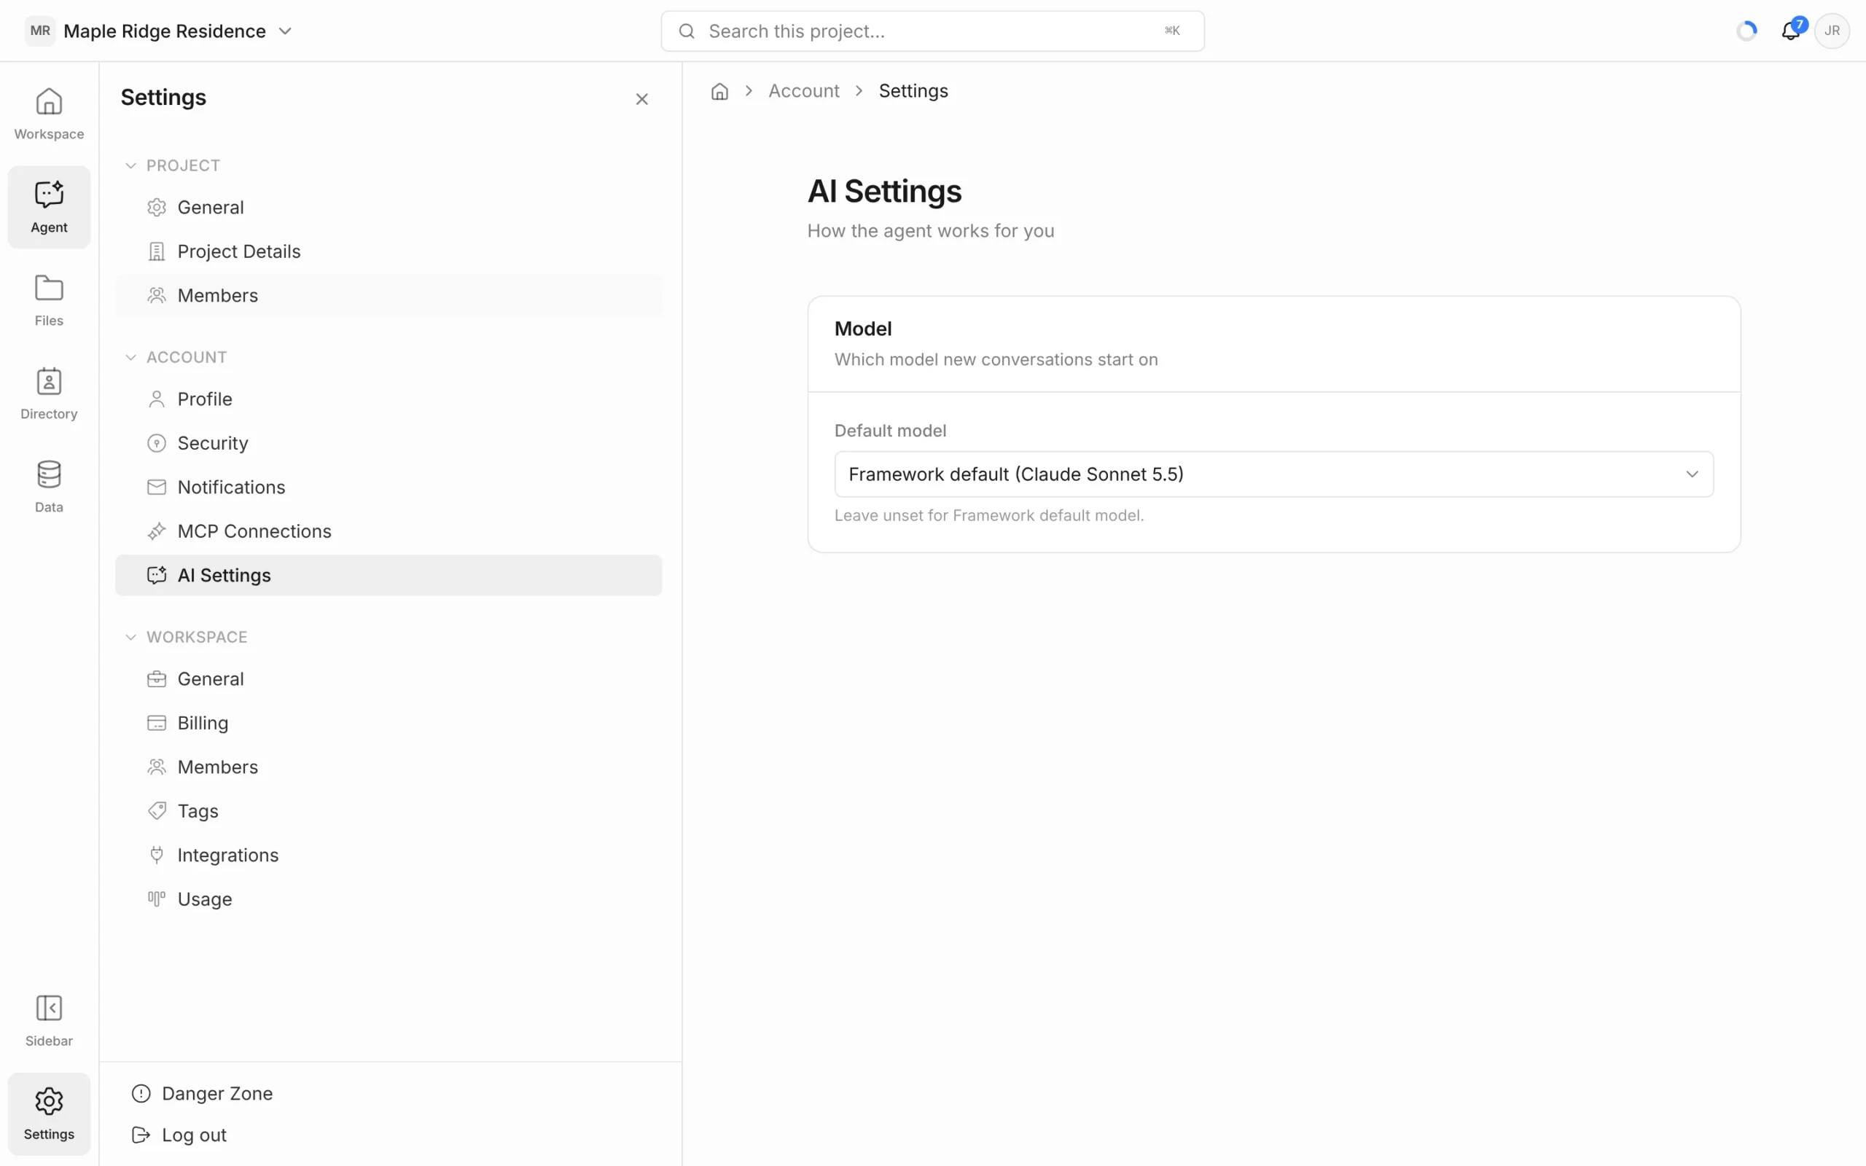Open General under WORKSPACE
The width and height of the screenshot is (1866, 1166).
[389, 678]
